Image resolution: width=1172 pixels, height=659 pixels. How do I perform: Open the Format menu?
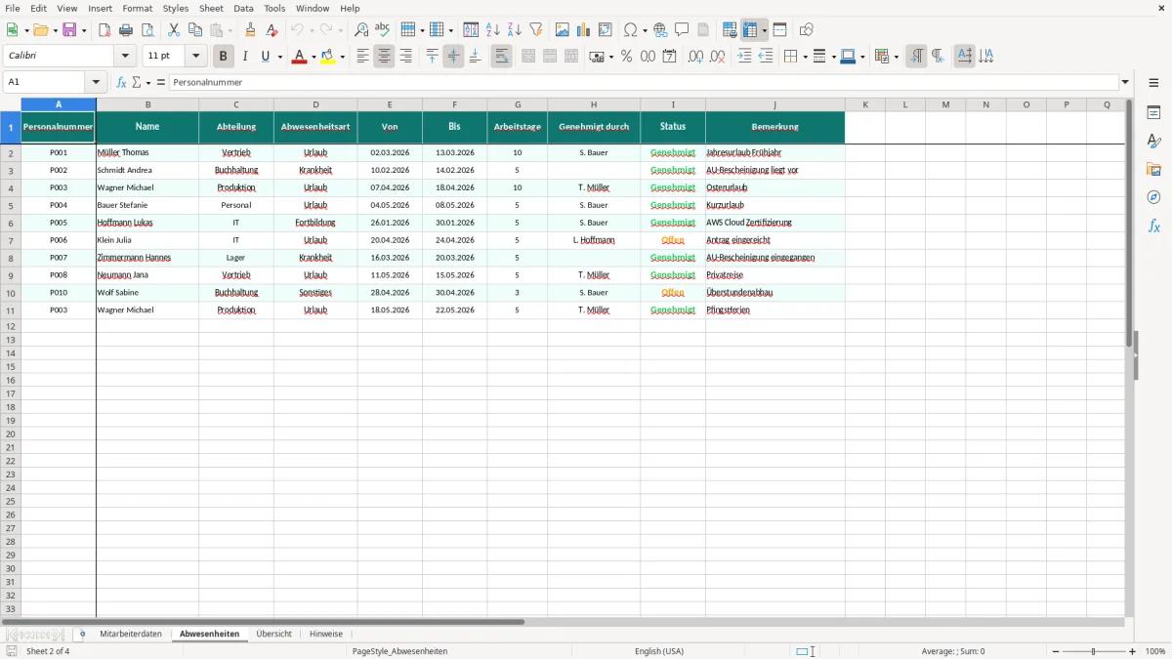(138, 8)
